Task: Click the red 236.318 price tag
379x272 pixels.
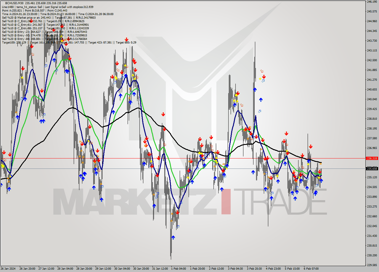Action: tap(372, 158)
